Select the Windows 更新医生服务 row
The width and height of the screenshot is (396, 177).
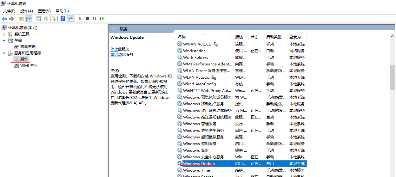241,130
